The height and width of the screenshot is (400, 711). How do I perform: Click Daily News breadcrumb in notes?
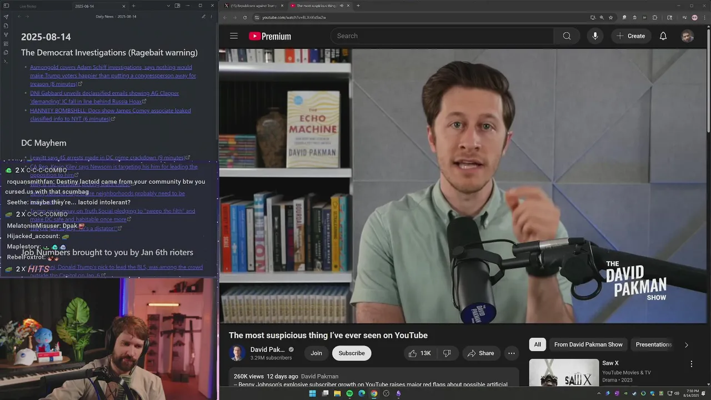coord(104,17)
